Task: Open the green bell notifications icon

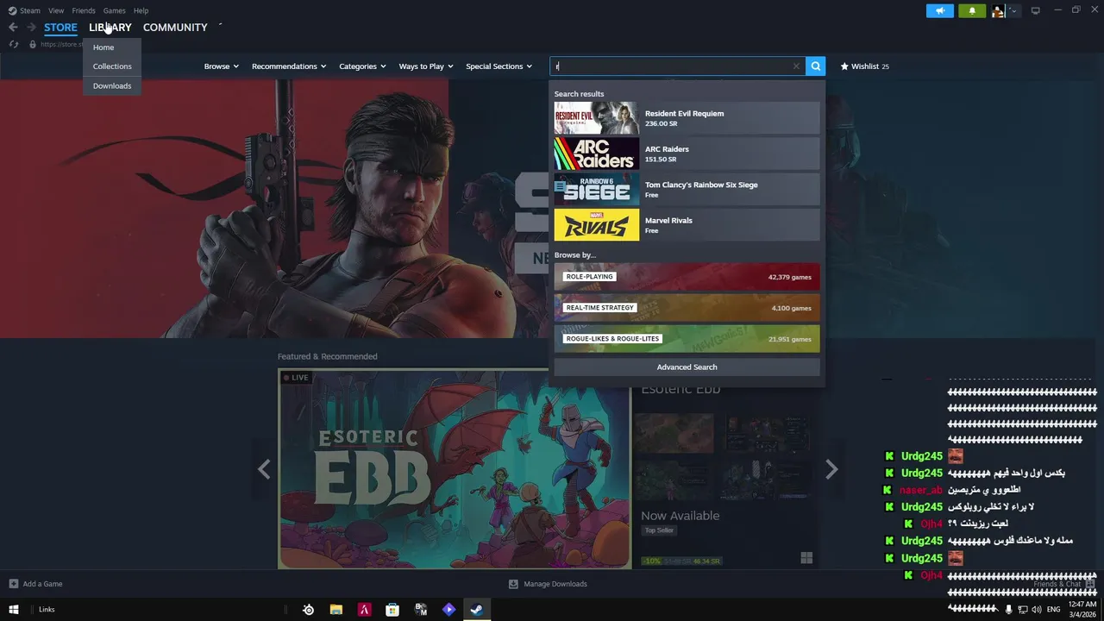Action: [x=972, y=10]
